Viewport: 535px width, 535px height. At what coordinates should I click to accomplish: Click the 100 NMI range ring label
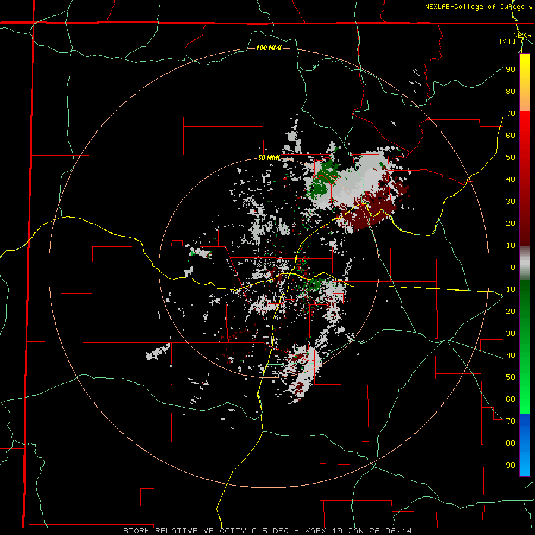(x=269, y=48)
